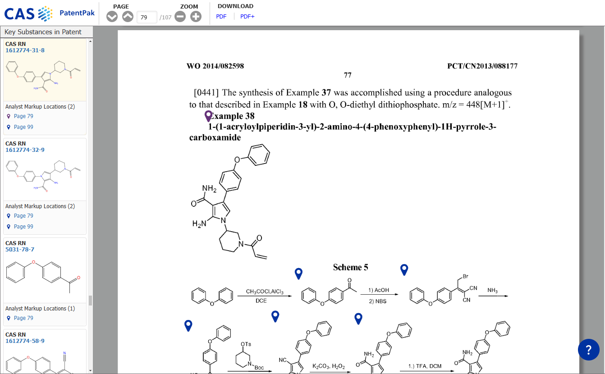605x374 pixels.
Task: Click the blue marker at the scheme's left edge
Action: [x=188, y=325]
